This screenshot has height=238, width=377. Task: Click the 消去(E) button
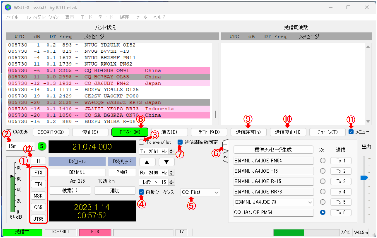pyautogui.click(x=169, y=132)
